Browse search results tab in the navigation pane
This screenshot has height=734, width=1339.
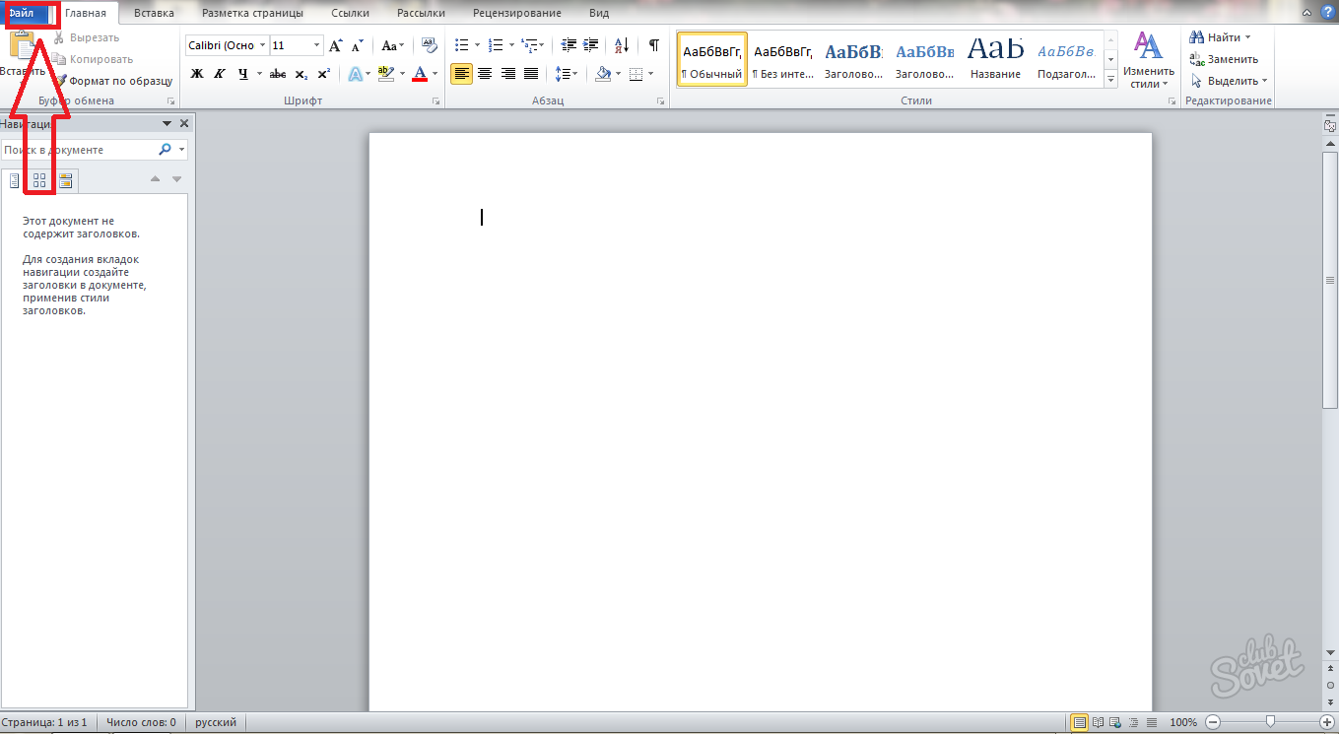click(65, 179)
